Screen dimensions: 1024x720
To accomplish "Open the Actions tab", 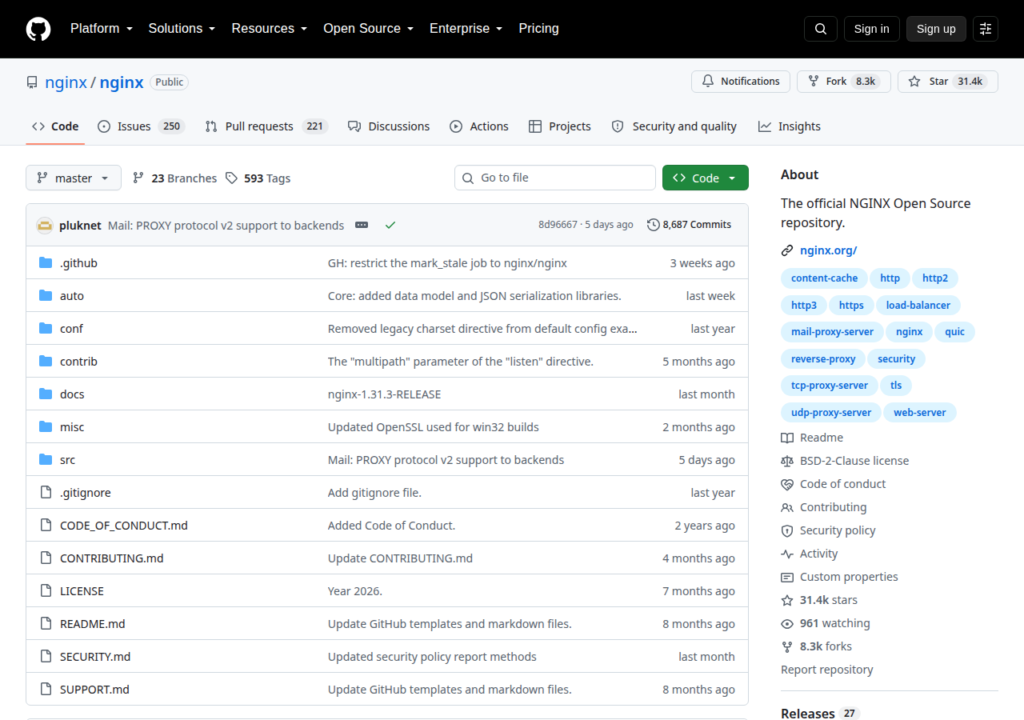I will click(x=479, y=126).
